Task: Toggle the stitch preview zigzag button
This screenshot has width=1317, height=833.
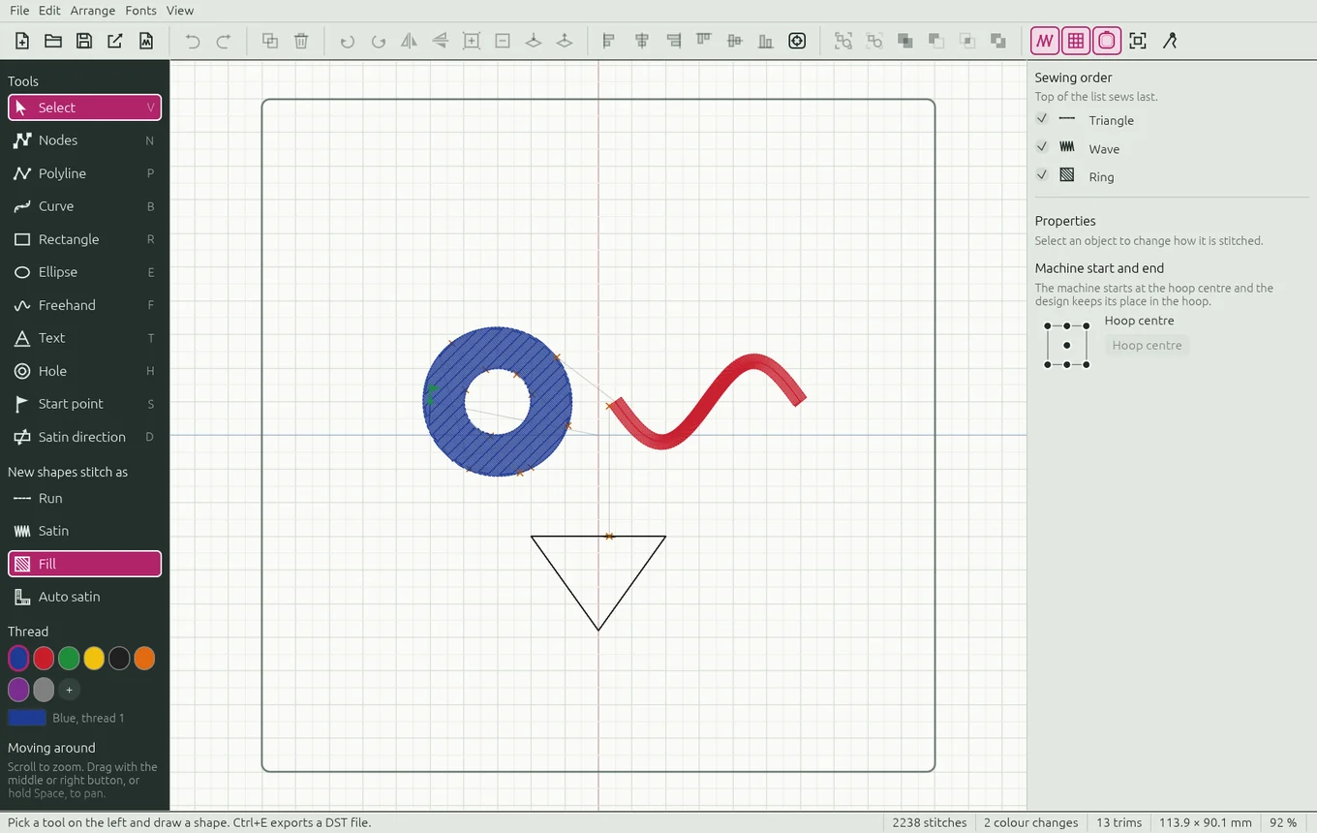Action: tap(1045, 41)
